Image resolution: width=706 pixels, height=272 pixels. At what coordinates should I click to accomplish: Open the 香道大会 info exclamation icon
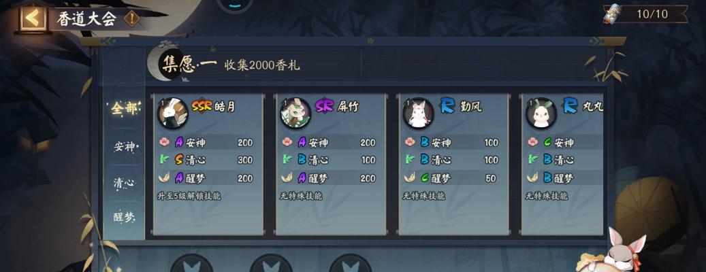(x=131, y=19)
